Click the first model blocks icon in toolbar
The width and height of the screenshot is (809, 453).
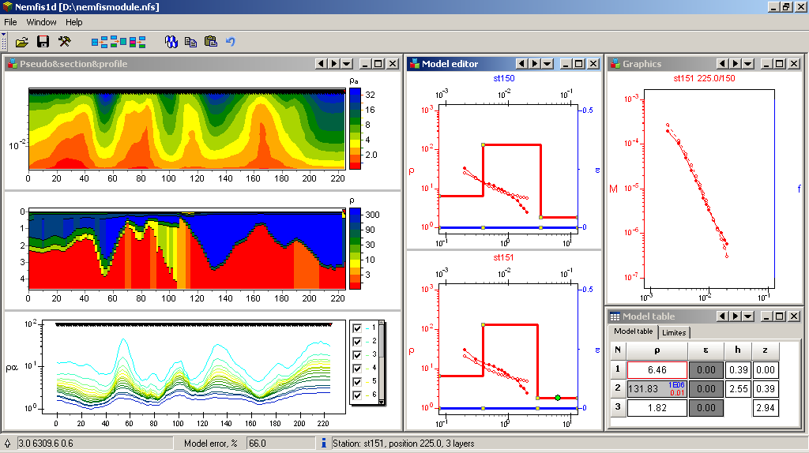[x=100, y=41]
